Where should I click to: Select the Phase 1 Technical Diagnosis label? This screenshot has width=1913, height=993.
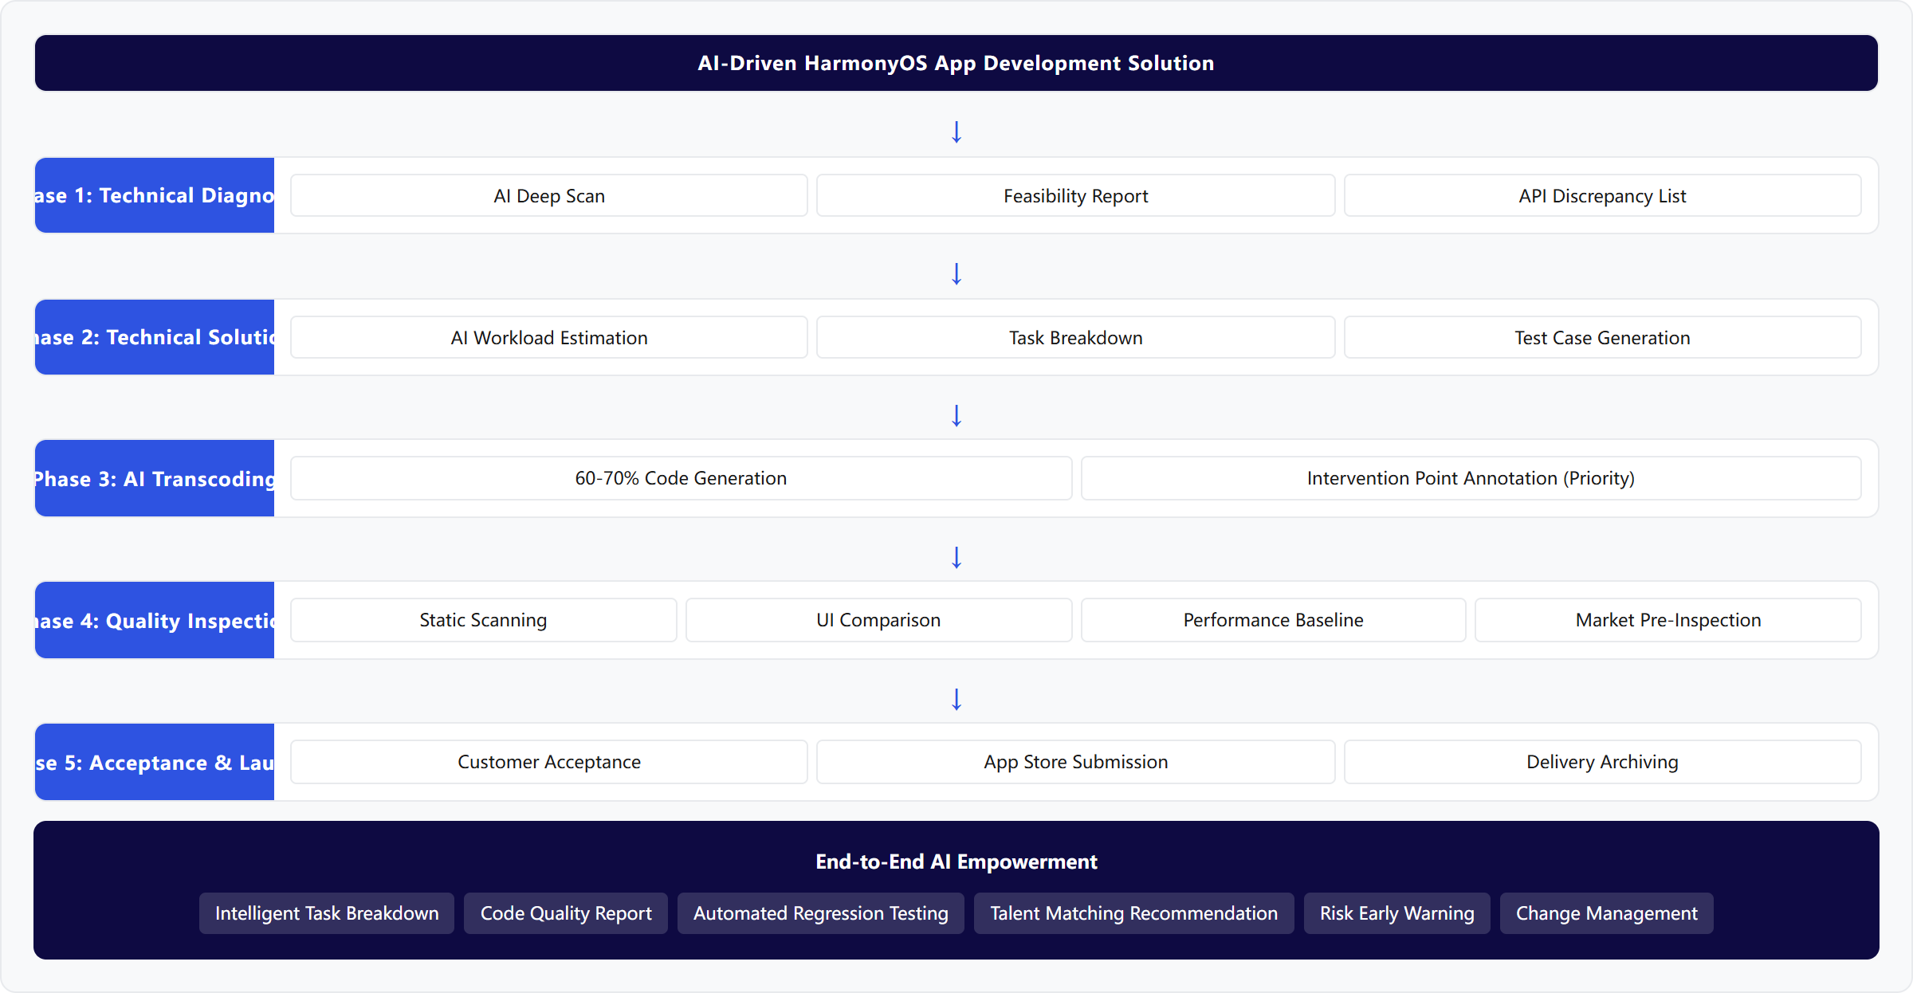pyautogui.click(x=155, y=195)
